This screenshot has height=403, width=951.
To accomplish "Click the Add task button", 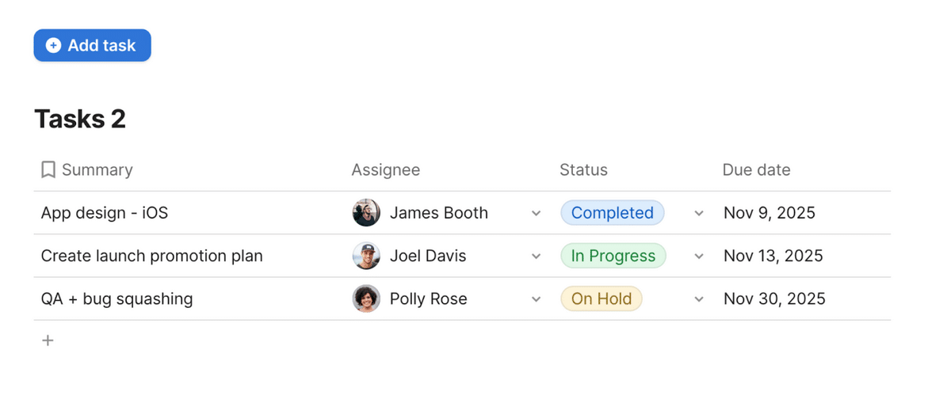I will point(92,46).
